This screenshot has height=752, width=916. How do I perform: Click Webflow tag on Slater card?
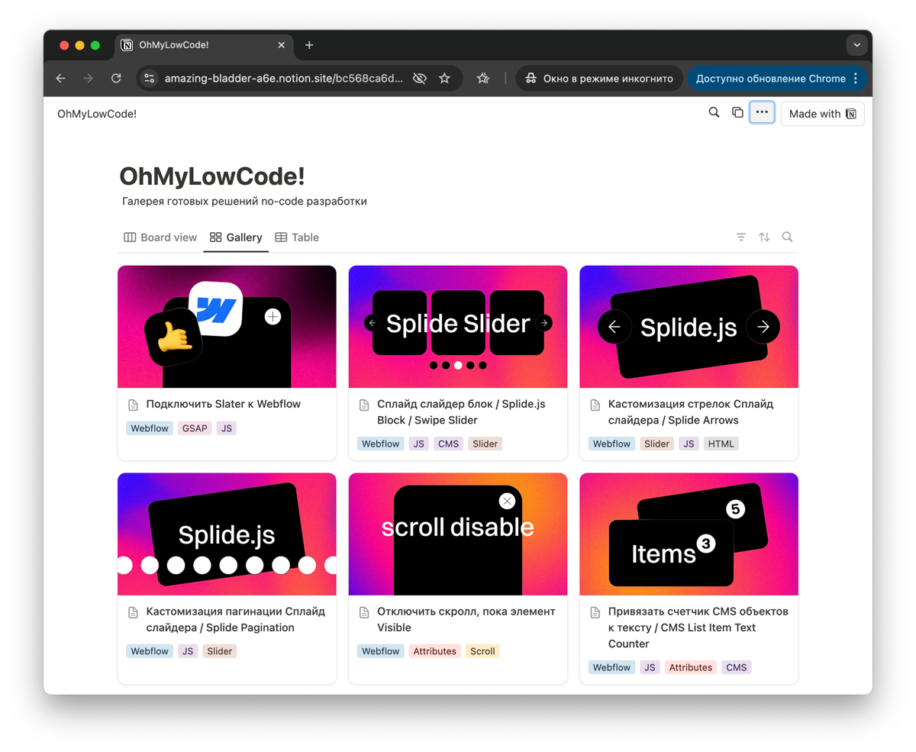tap(150, 428)
